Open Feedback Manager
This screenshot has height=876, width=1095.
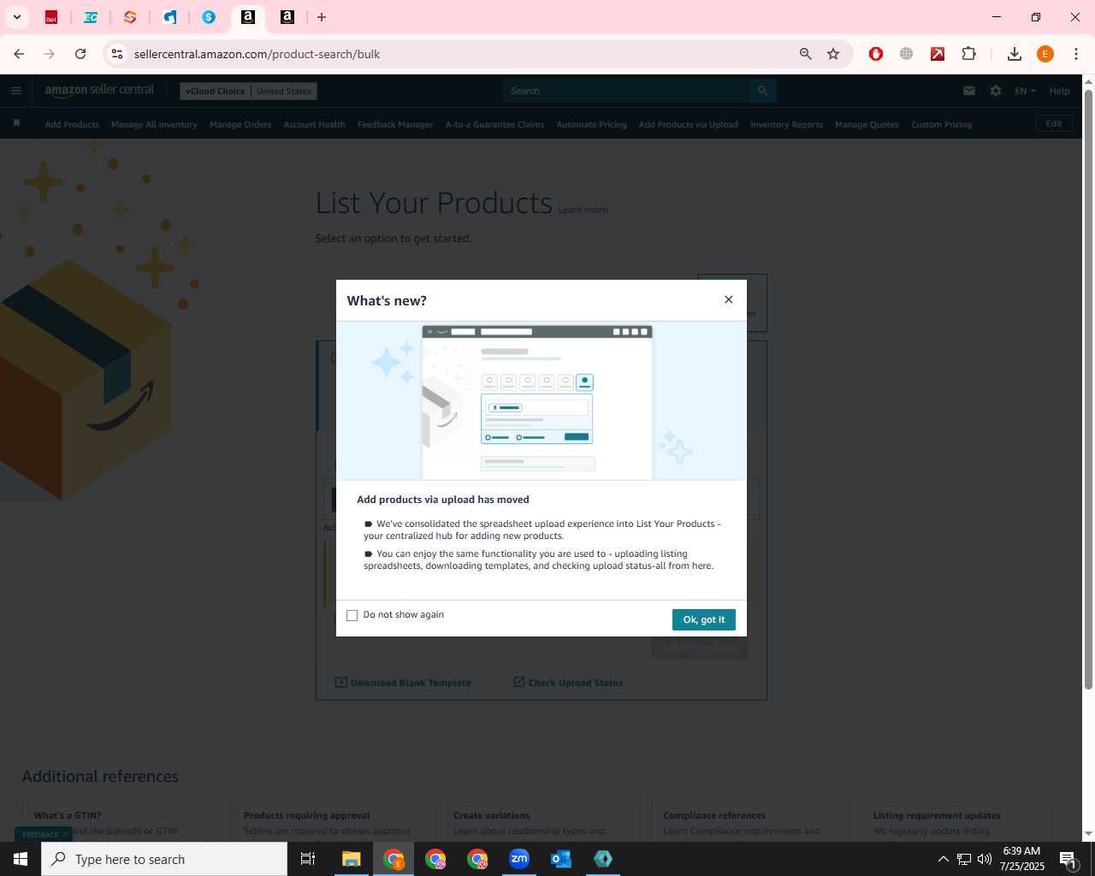(x=395, y=125)
